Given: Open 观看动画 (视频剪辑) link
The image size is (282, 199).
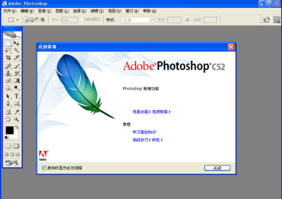Looking at the screenshot, I should (x=152, y=112).
